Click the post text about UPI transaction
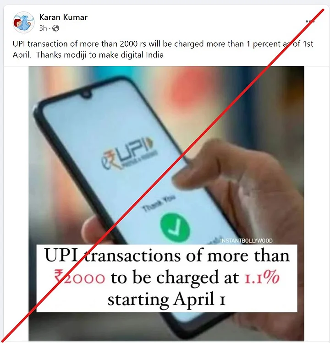 [x=163, y=49]
